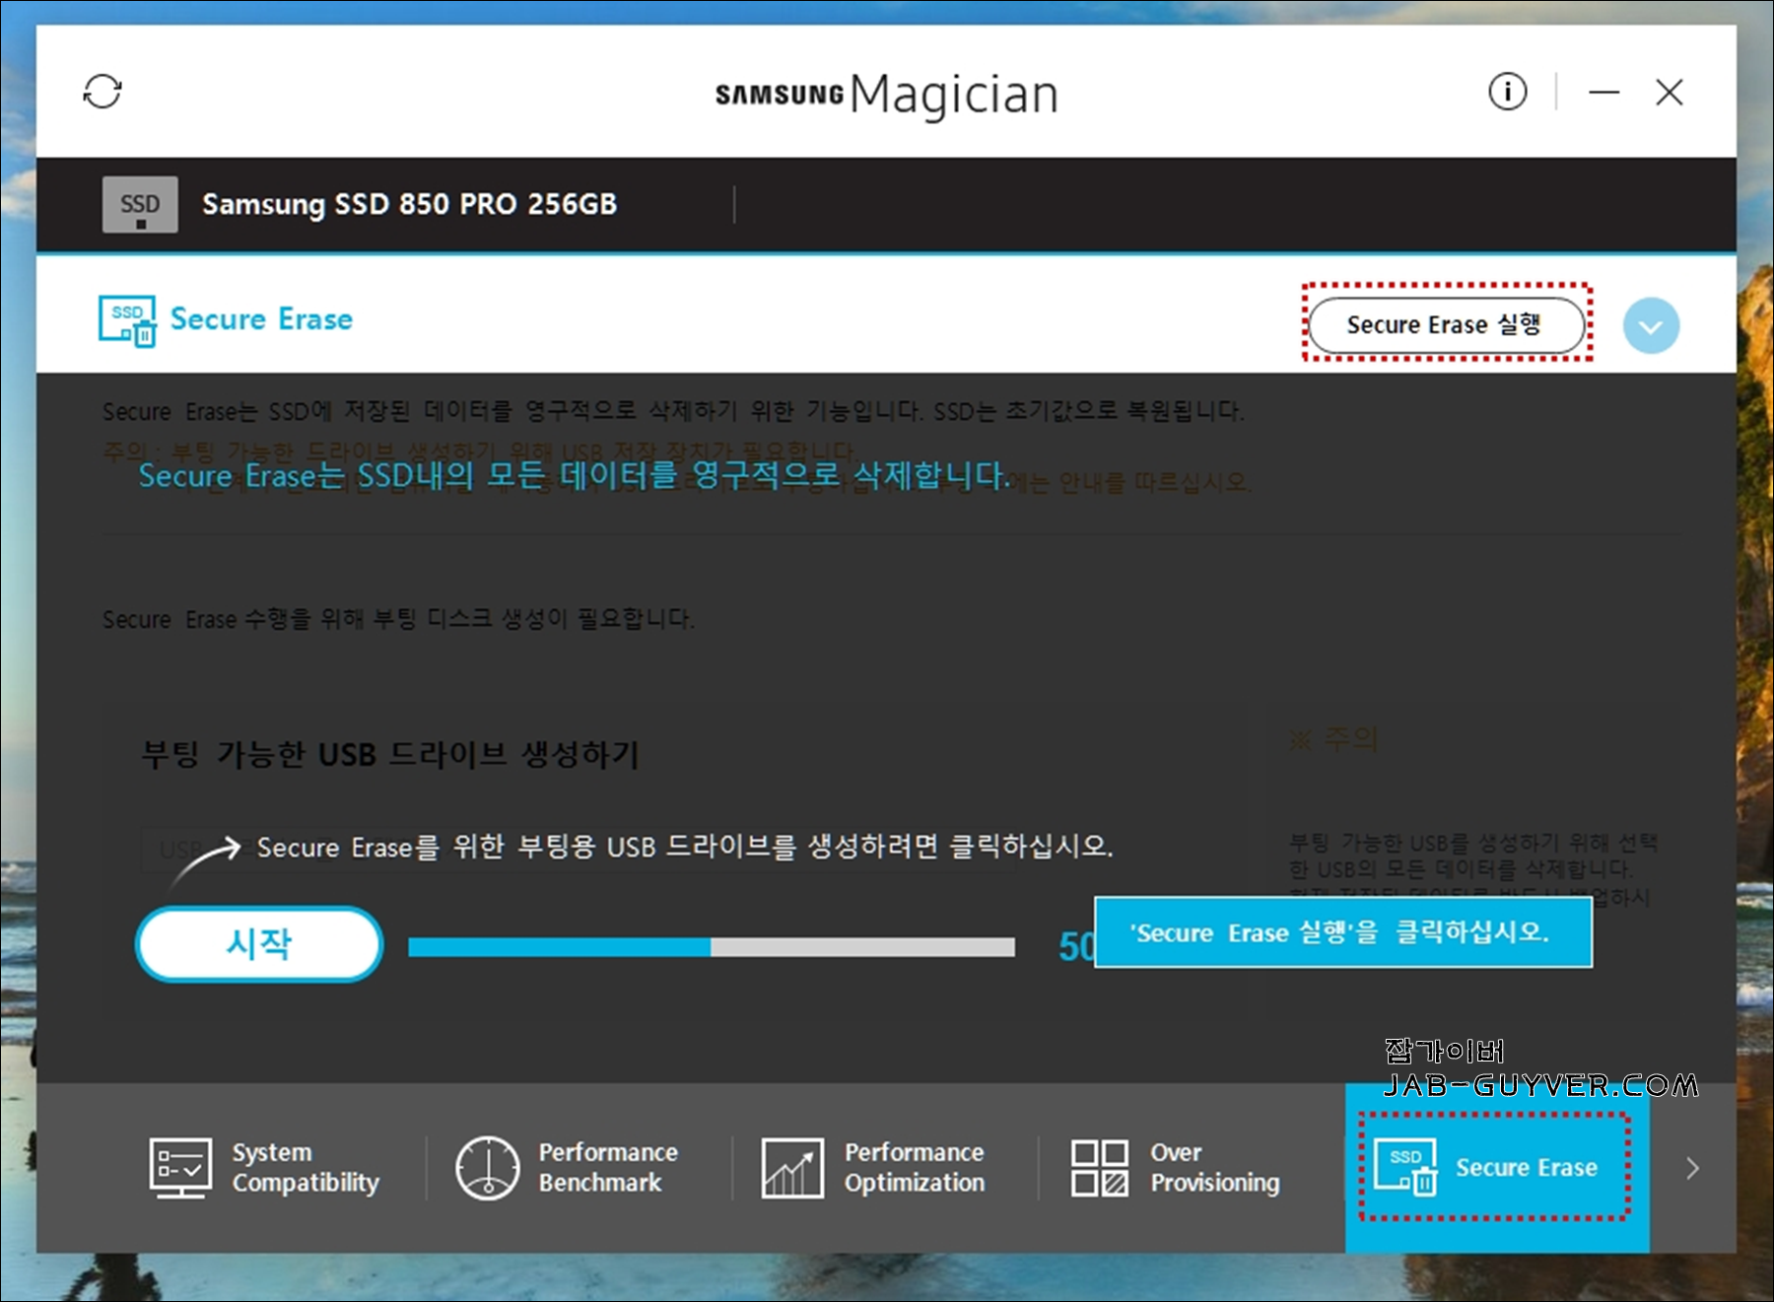
Task: Click the Over Provisioning grid icon
Action: click(x=1100, y=1168)
